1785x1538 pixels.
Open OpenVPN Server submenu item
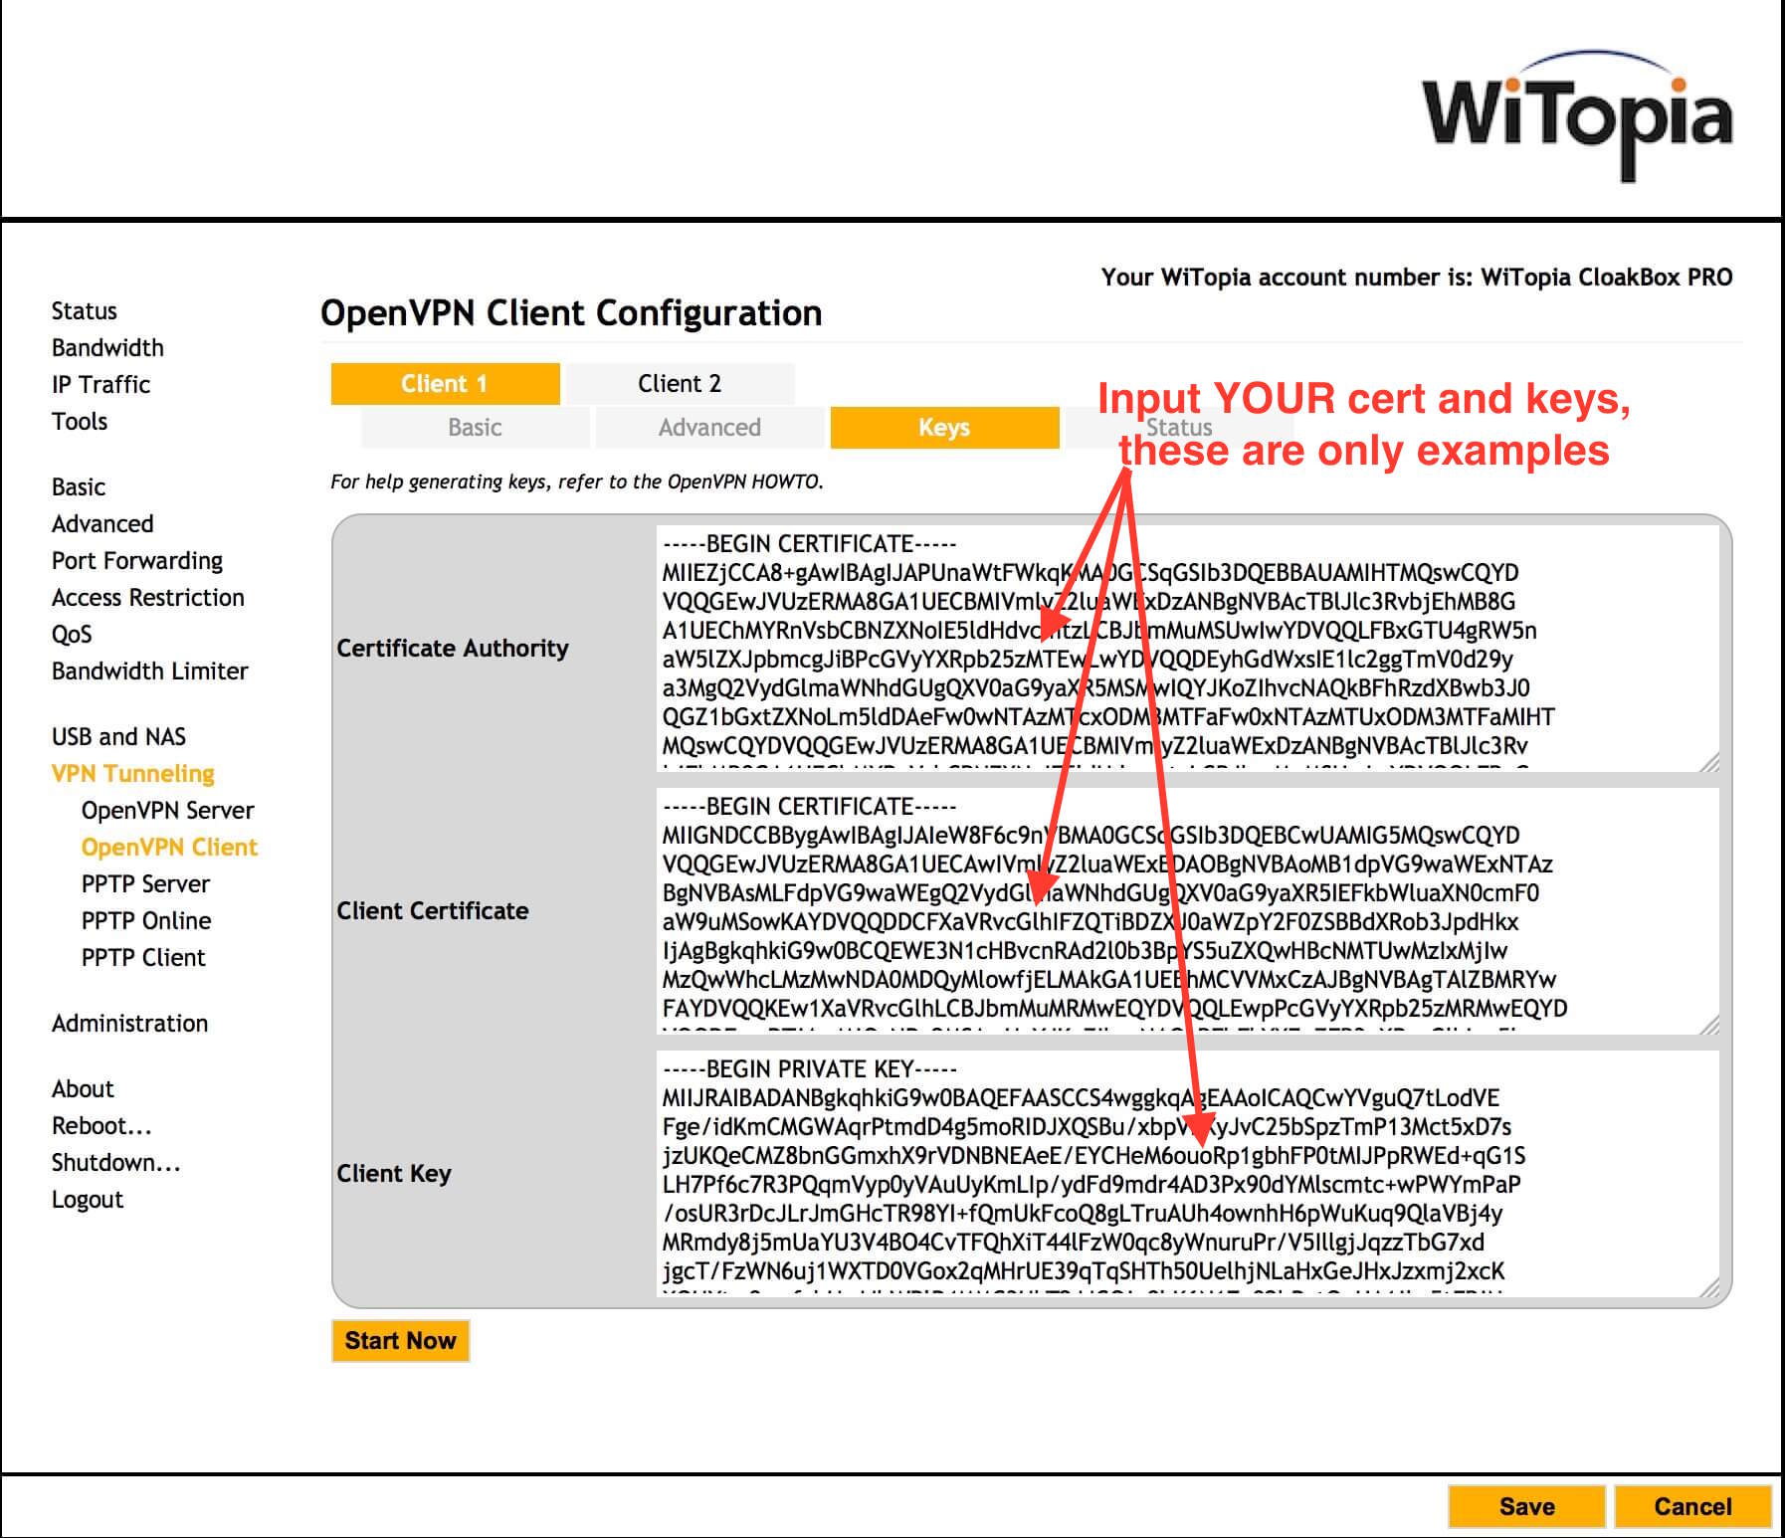point(167,811)
